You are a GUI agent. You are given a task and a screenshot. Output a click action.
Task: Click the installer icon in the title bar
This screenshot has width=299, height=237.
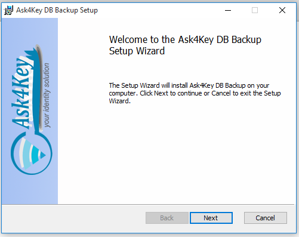click(x=8, y=10)
